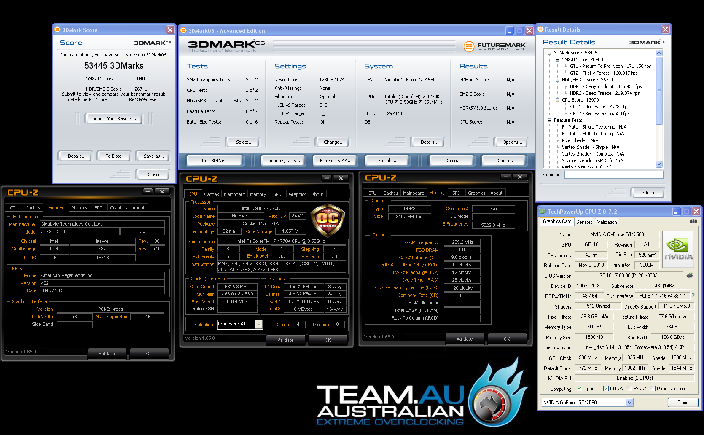Click the Submit Your Results button

point(114,118)
